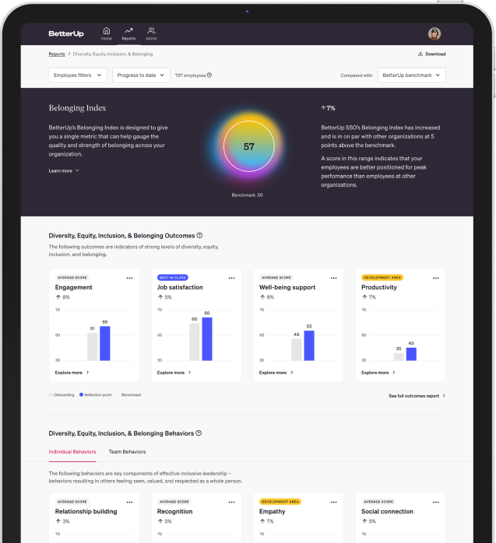This screenshot has width=496, height=543.
Task: Click Relationship building card title
Action: coord(86,511)
